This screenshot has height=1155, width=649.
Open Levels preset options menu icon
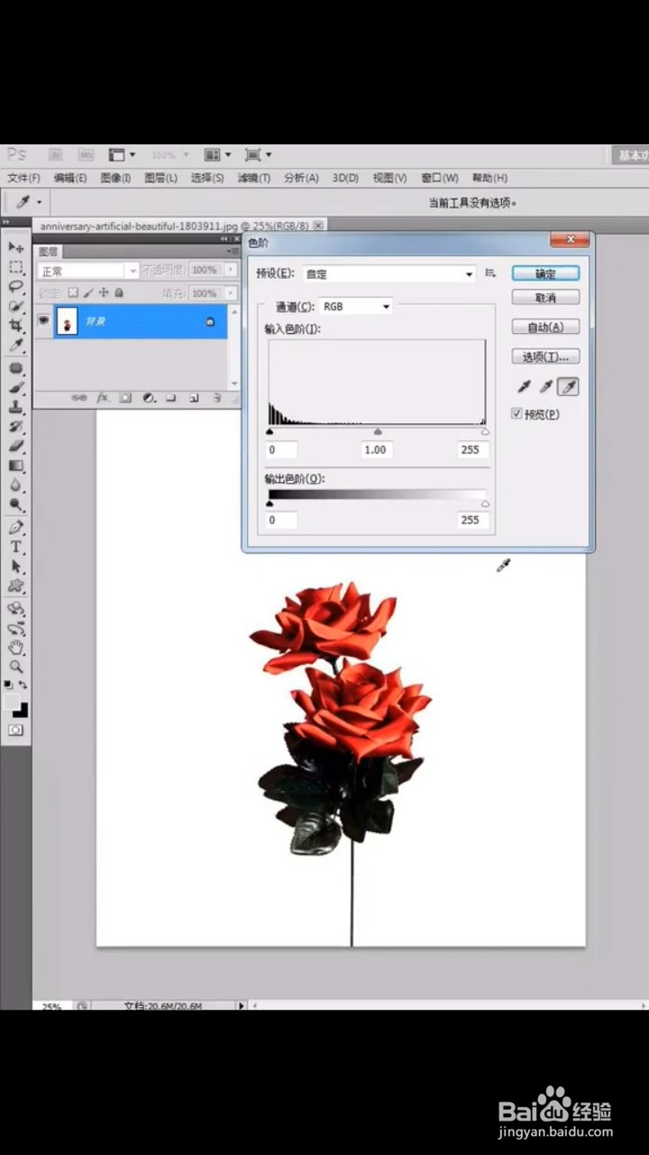[490, 273]
